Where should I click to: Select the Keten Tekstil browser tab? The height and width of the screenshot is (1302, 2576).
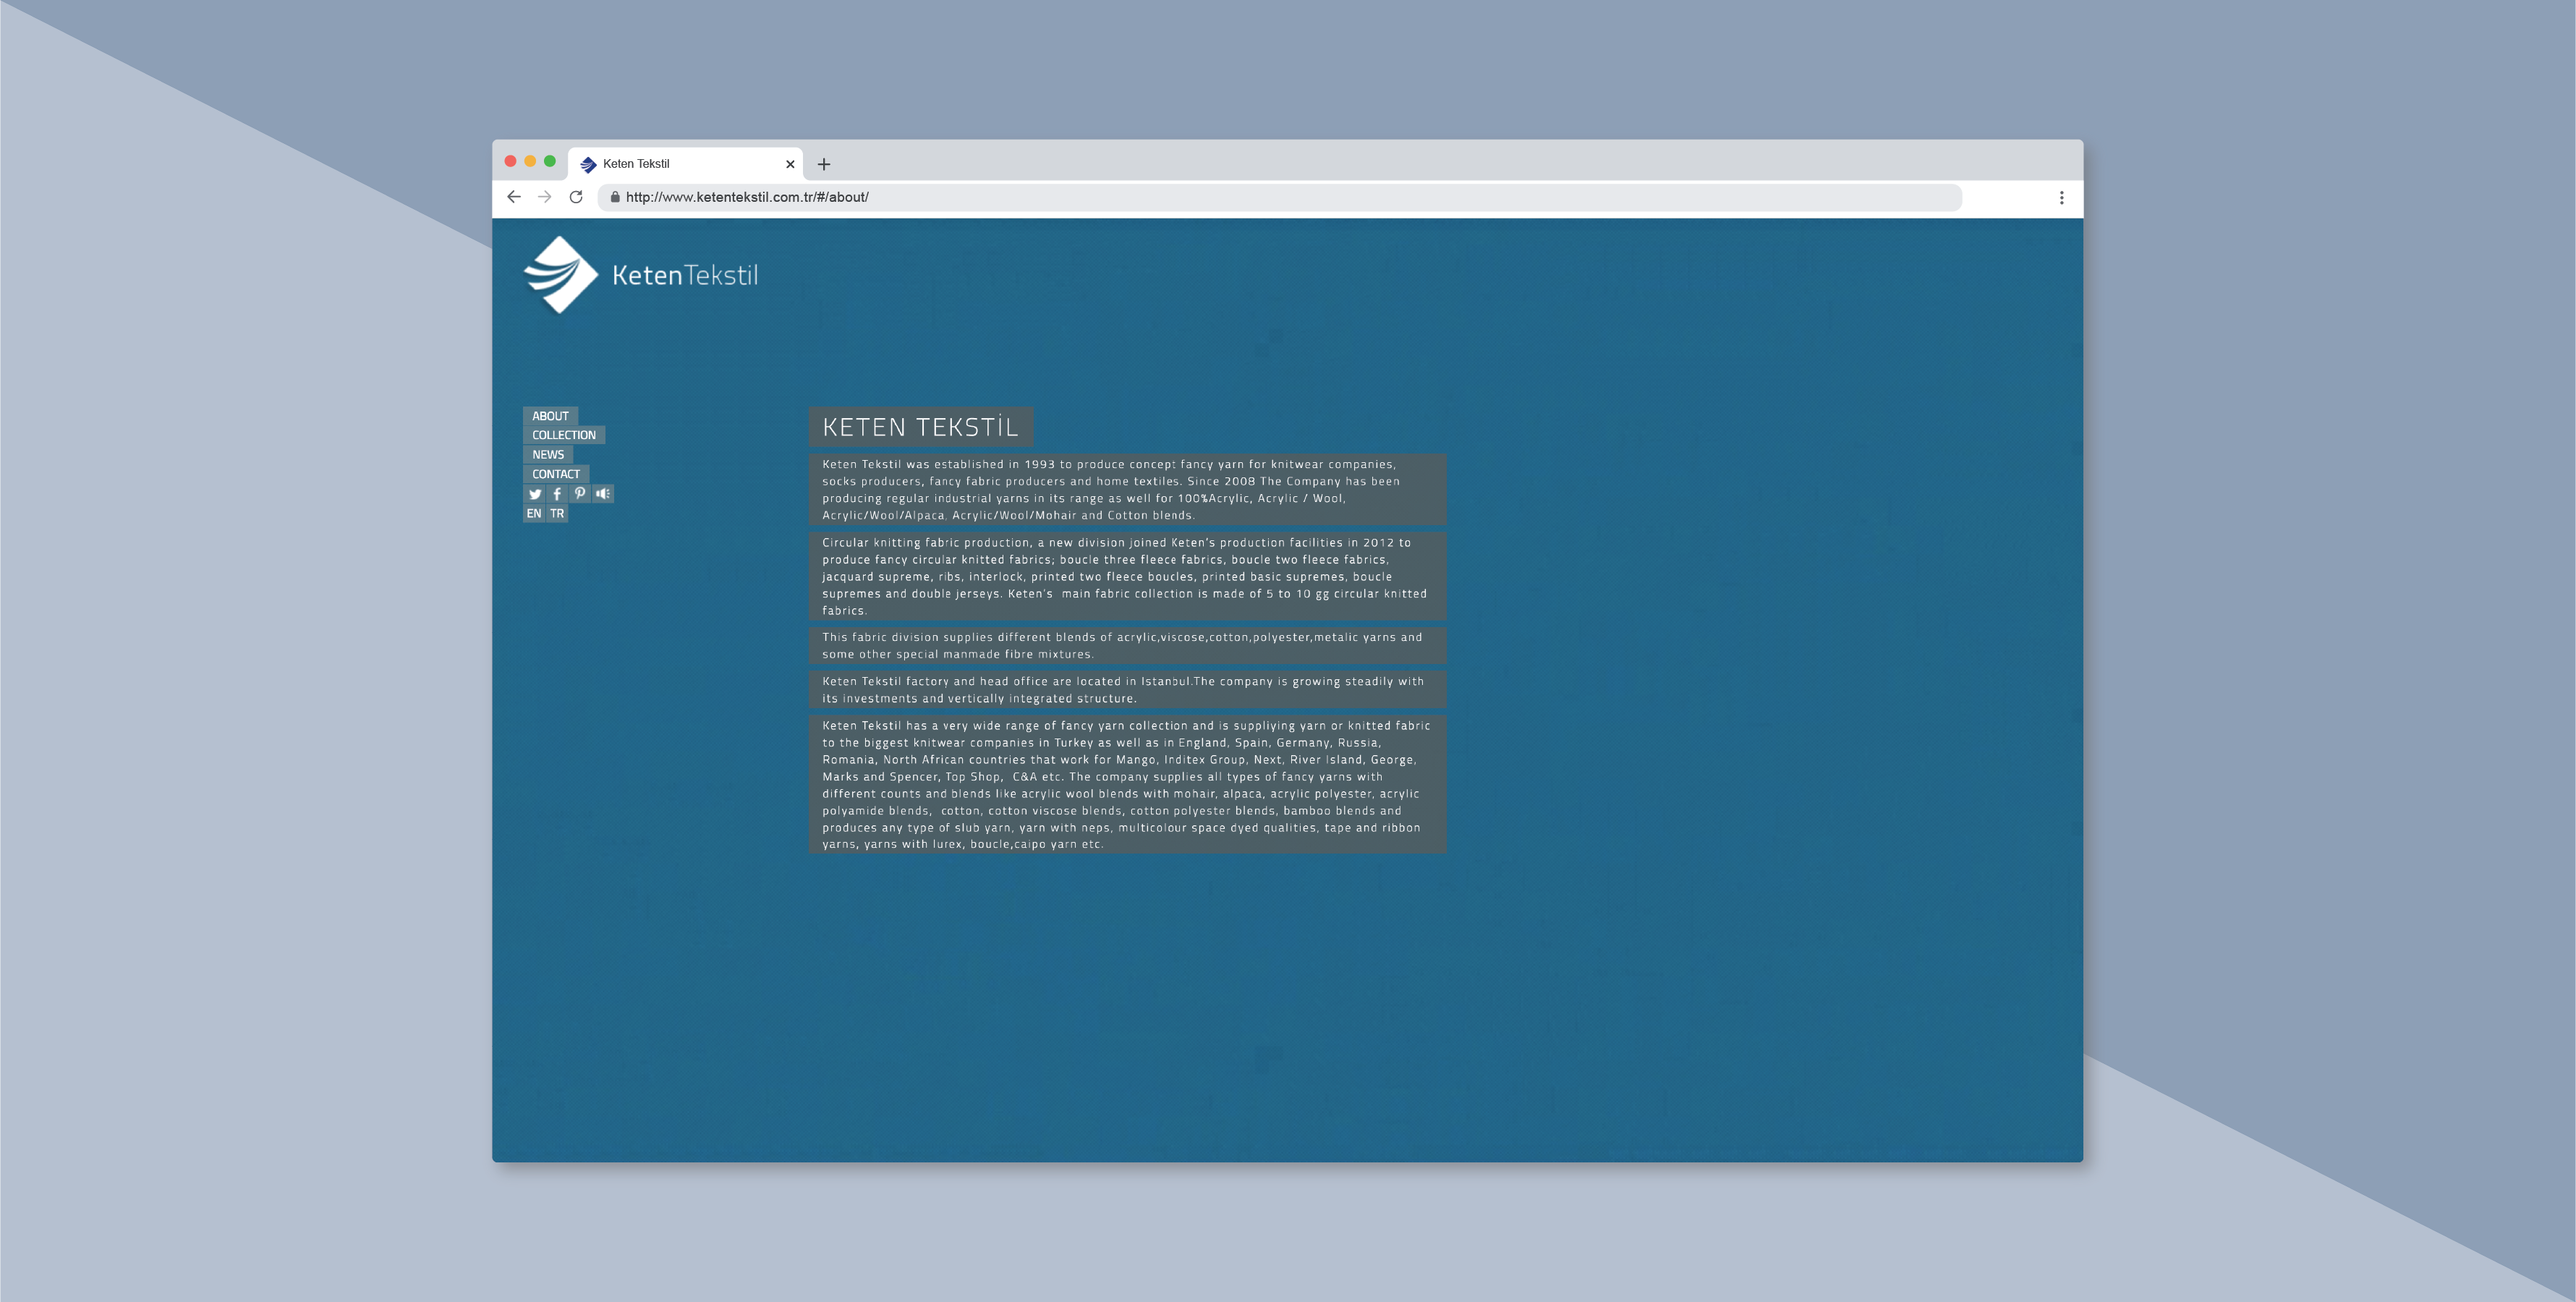pos(686,164)
